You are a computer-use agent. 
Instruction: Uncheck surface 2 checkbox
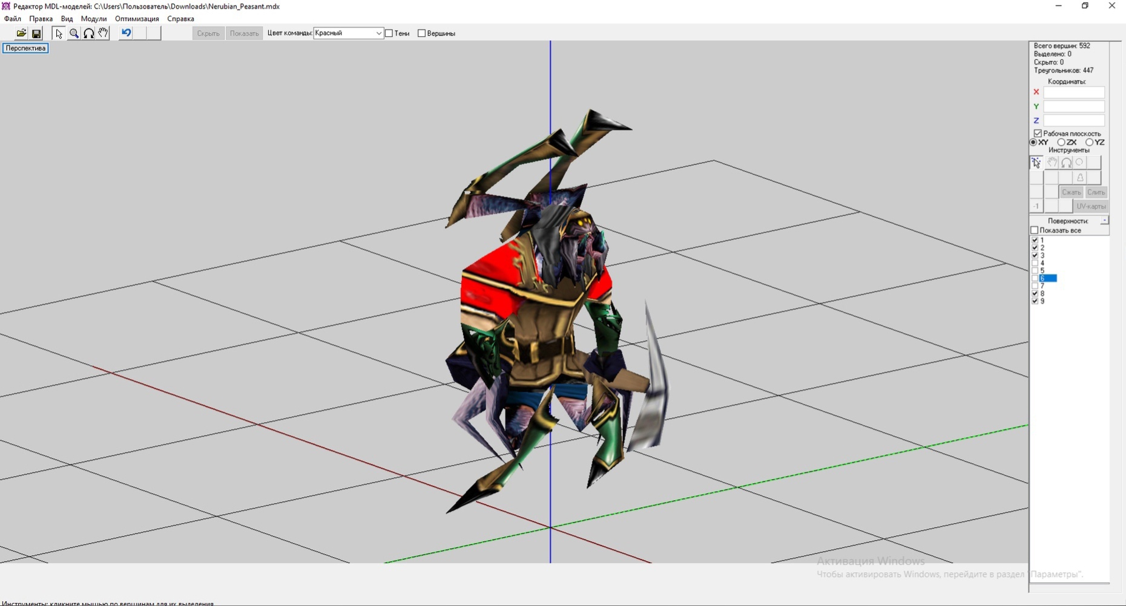pyautogui.click(x=1035, y=248)
